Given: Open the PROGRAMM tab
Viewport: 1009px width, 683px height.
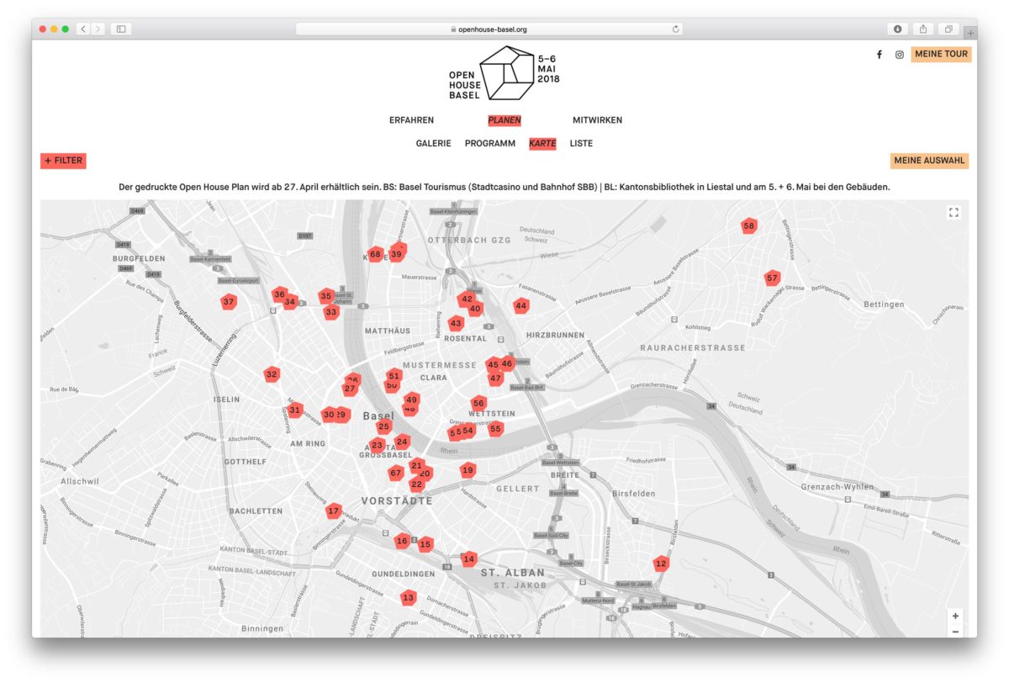Looking at the screenshot, I should pyautogui.click(x=490, y=144).
